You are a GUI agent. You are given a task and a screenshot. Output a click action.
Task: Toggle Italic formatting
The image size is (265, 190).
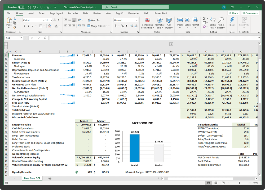pos(28,26)
